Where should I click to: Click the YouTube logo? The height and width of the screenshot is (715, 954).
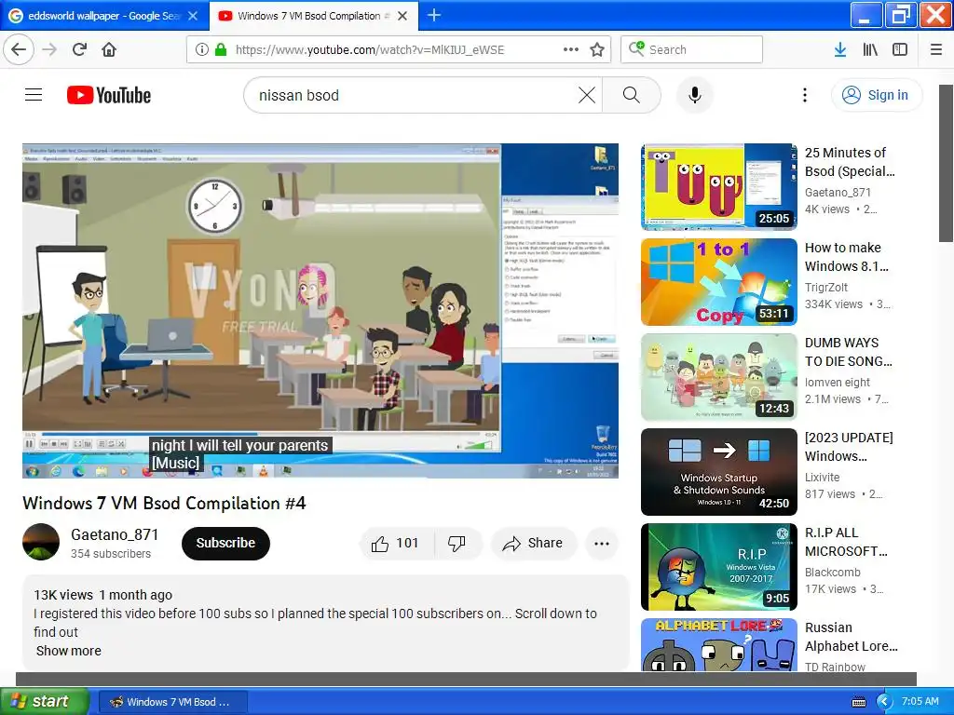coord(109,95)
